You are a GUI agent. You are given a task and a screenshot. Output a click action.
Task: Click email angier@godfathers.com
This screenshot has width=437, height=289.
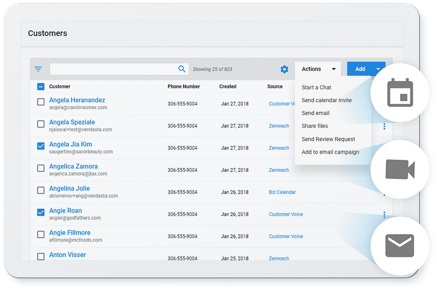point(75,218)
